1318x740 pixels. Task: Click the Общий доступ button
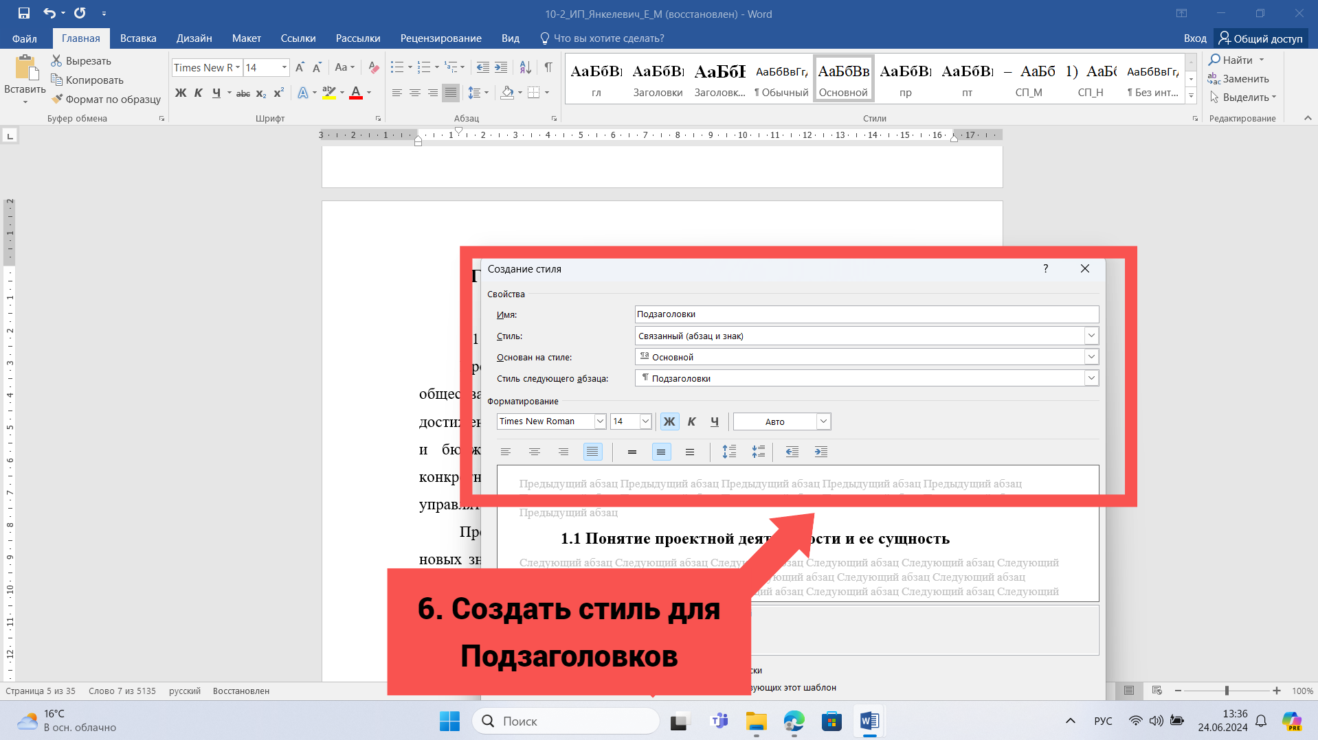(1260, 38)
